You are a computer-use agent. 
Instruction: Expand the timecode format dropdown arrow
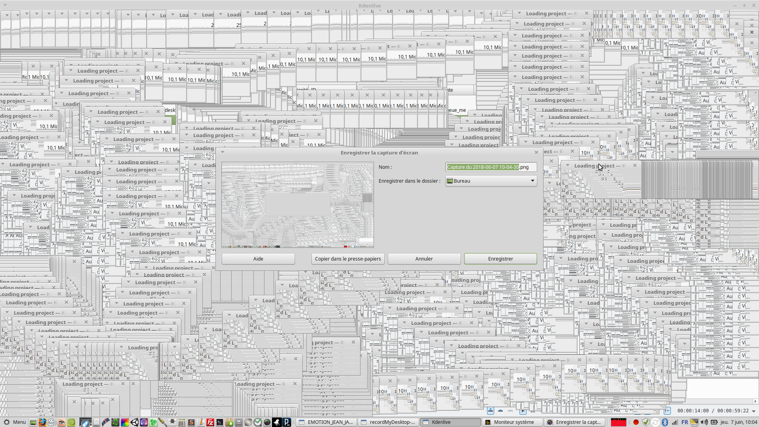[753, 411]
